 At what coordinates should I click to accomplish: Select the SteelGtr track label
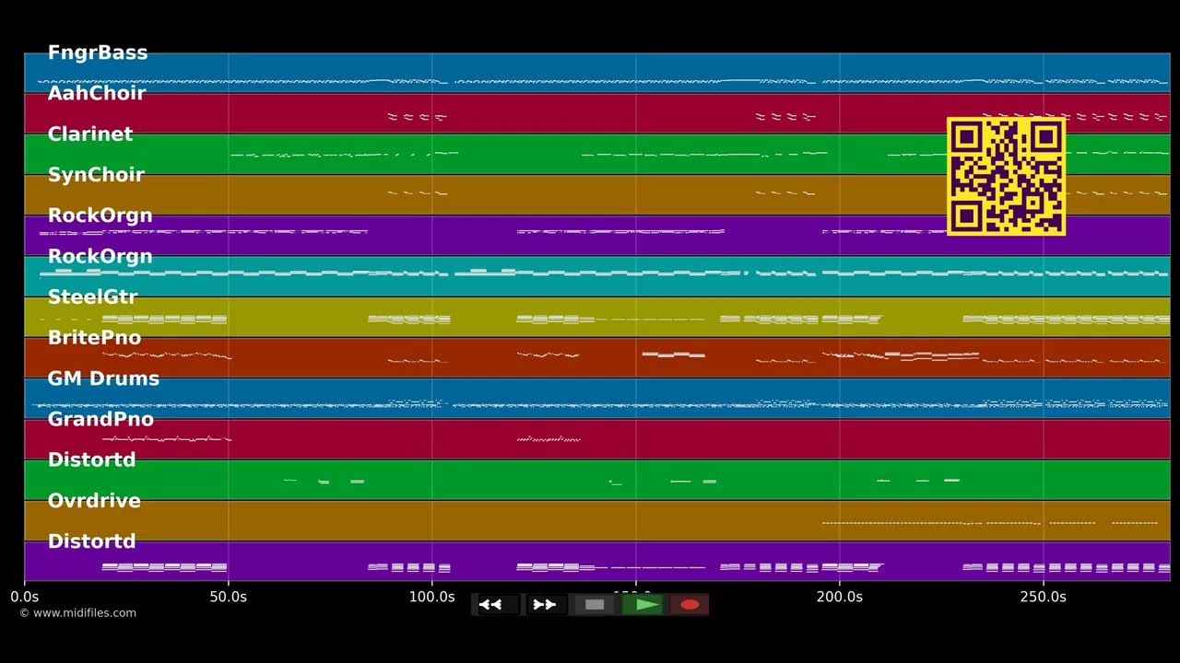pos(92,297)
